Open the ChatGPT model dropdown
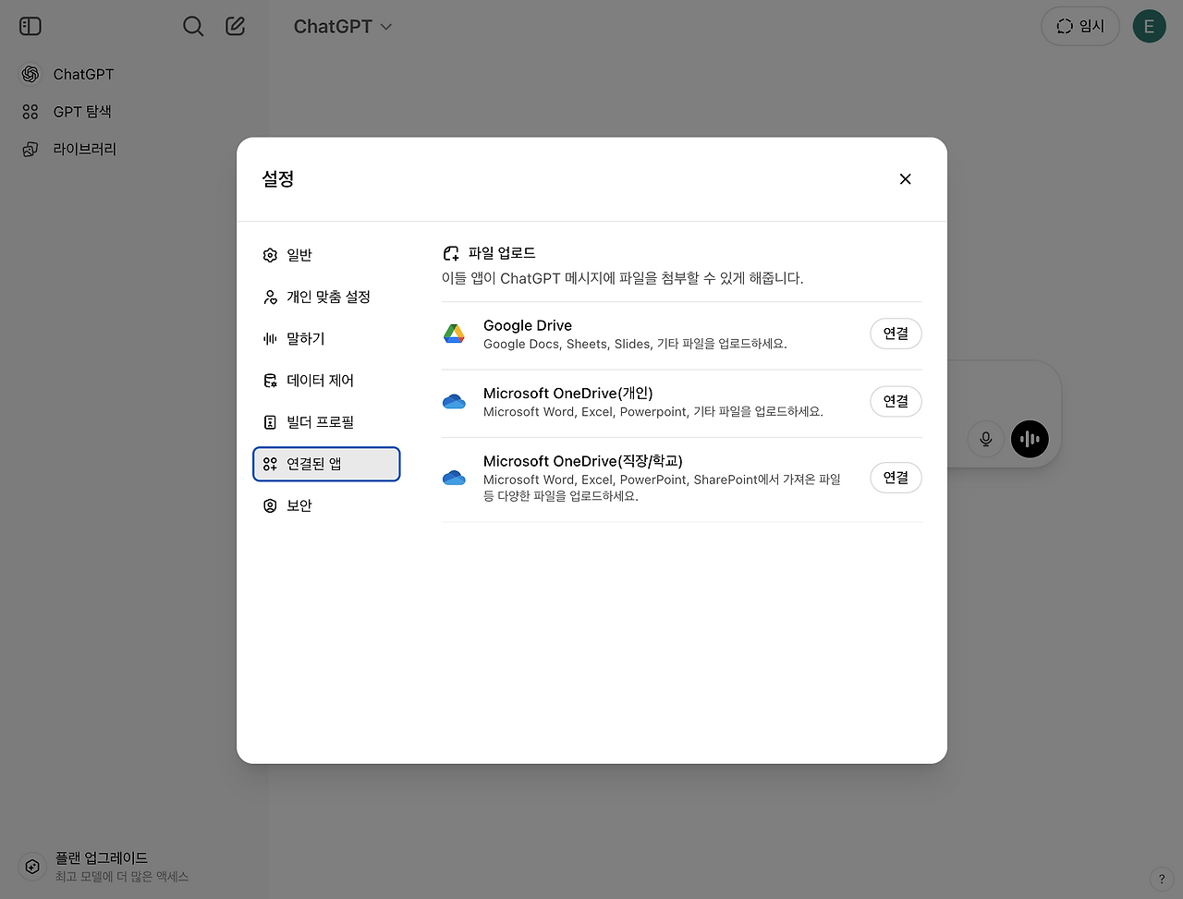Image resolution: width=1183 pixels, height=899 pixels. point(343,26)
